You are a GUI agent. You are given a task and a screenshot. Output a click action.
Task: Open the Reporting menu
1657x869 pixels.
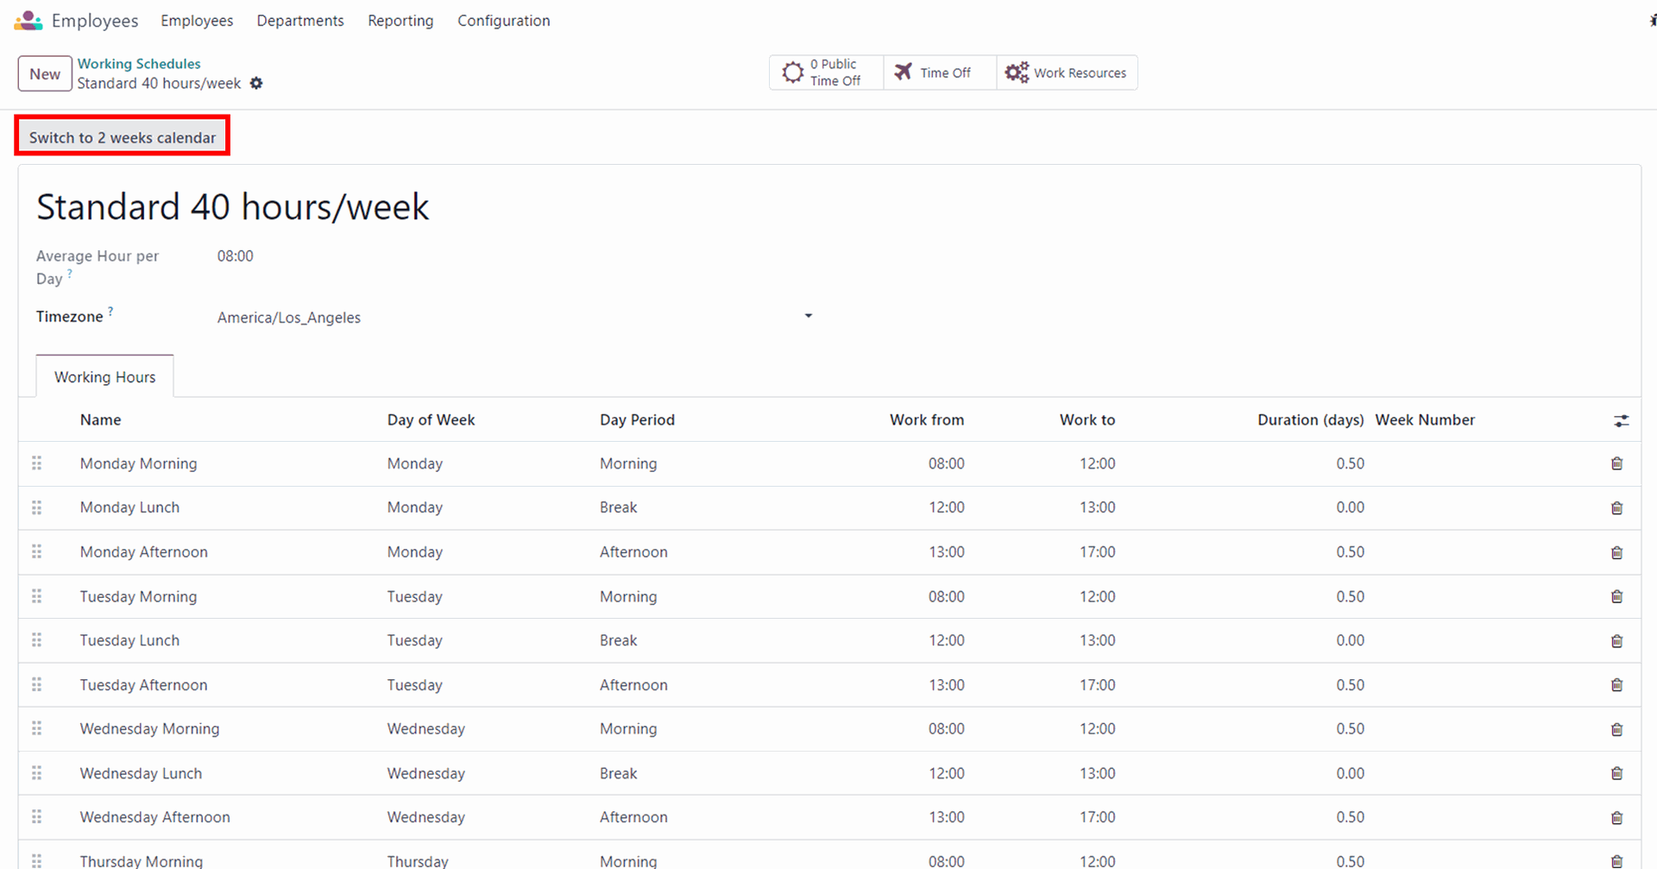pyautogui.click(x=400, y=21)
